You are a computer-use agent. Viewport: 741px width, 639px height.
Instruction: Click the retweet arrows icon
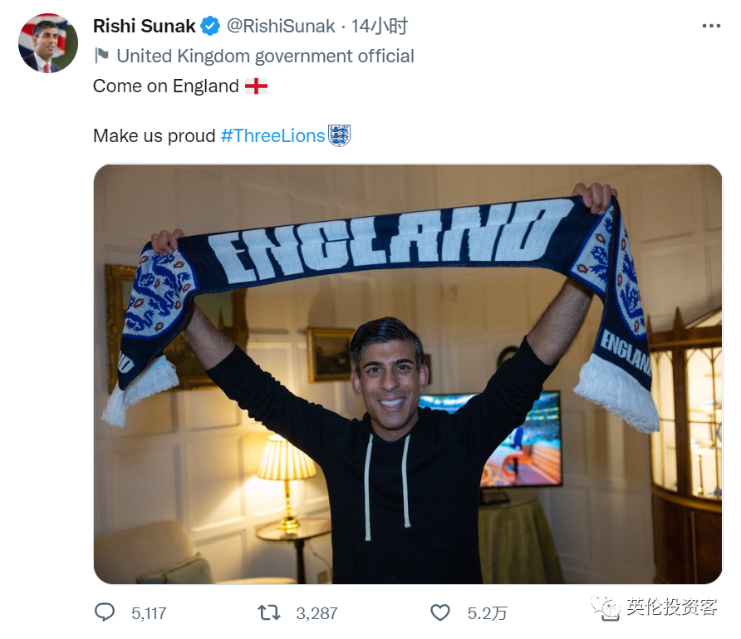pyautogui.click(x=269, y=613)
